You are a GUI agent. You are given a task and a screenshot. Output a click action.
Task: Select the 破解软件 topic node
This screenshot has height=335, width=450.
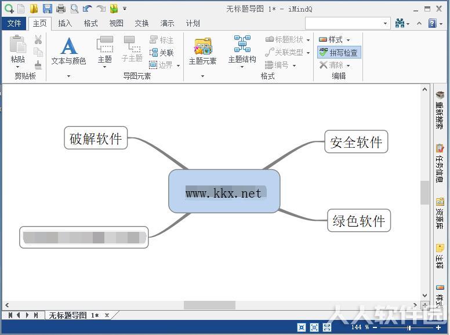click(96, 138)
